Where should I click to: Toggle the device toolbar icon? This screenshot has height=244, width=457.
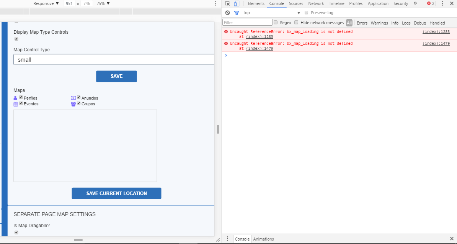(x=237, y=3)
